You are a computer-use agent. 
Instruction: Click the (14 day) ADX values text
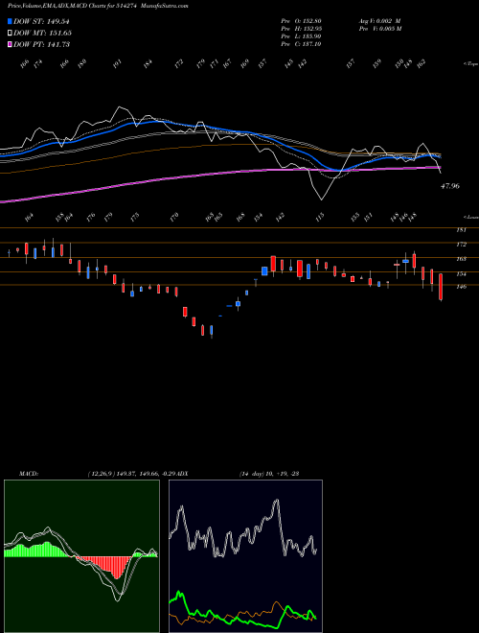269,474
